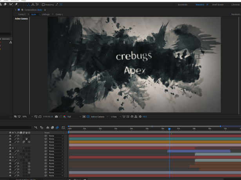
Task: Enable the Snapping checkbox
Action: 43,5
